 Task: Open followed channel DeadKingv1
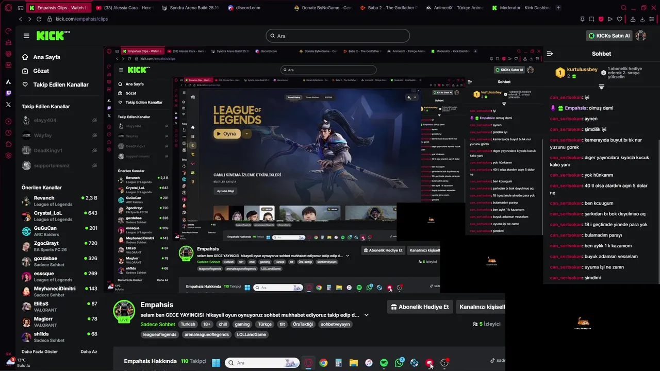click(59, 150)
